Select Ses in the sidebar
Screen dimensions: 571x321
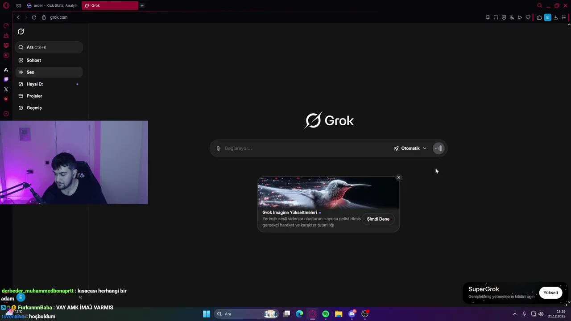click(49, 72)
